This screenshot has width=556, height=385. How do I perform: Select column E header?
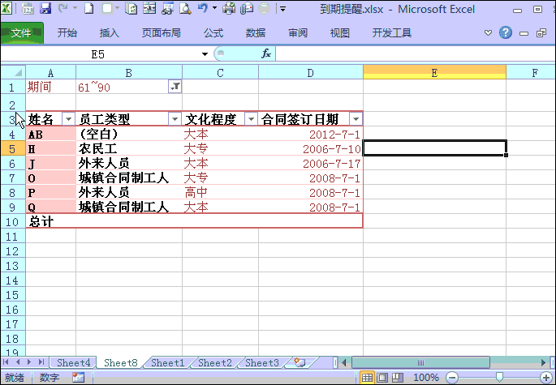tap(434, 73)
